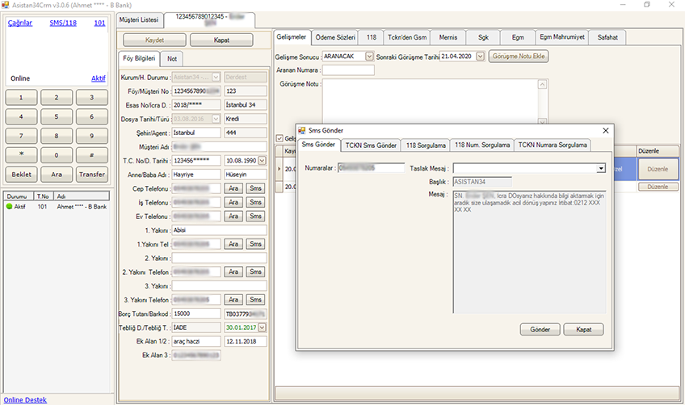Open the Sonraki Görüşme Tarihi date picker
The height and width of the screenshot is (405, 685).
[480, 57]
